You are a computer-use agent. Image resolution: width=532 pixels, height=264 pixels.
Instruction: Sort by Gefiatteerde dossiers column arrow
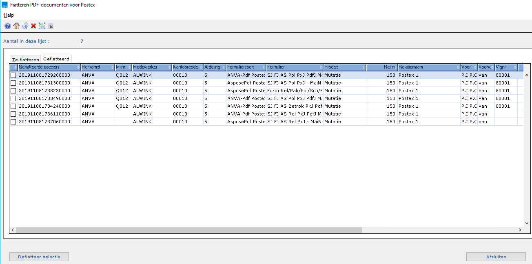[x=78, y=67]
